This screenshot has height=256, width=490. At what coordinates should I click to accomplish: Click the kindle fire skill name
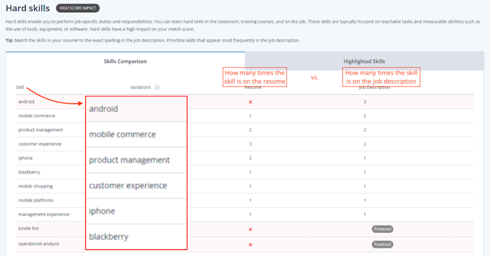click(x=31, y=229)
